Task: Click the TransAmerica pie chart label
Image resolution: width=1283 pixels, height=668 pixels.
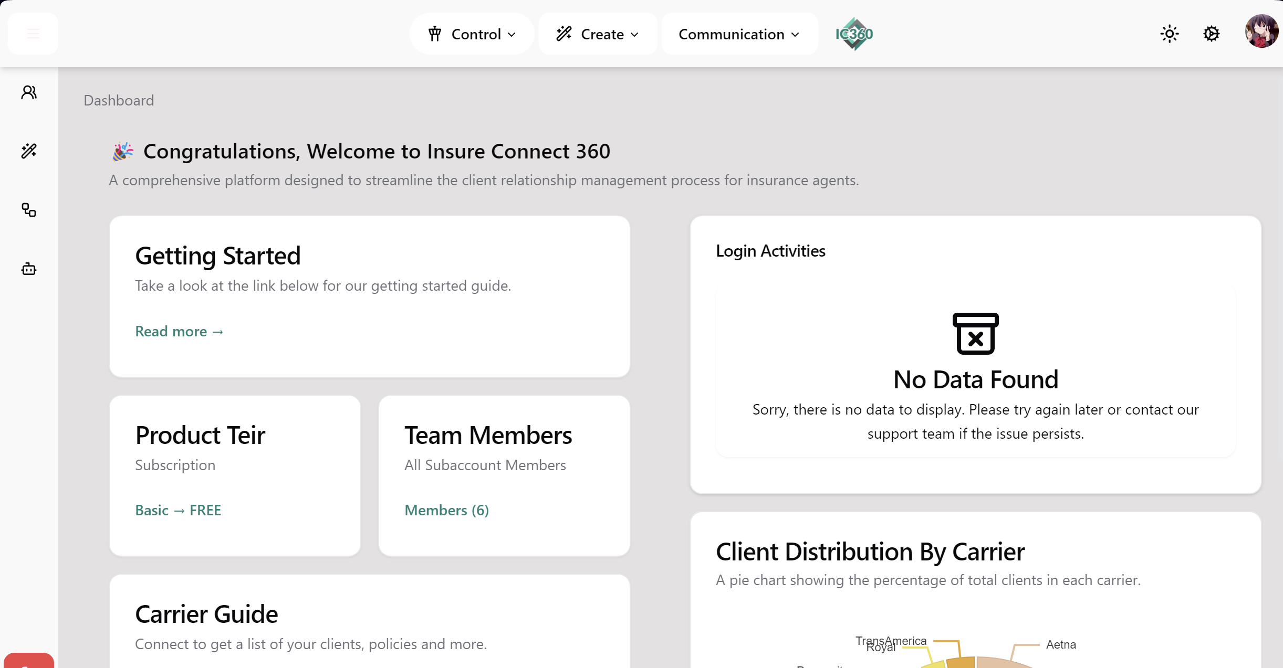Action: (x=891, y=641)
